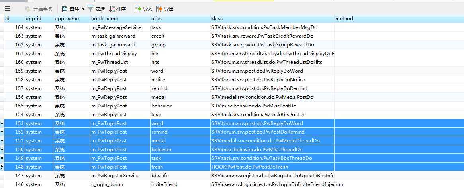The image size is (464, 188).
Task: Click class cell SRV:forum.srv.threadList.do.PwThreadListDoHits
Action: coord(272,62)
